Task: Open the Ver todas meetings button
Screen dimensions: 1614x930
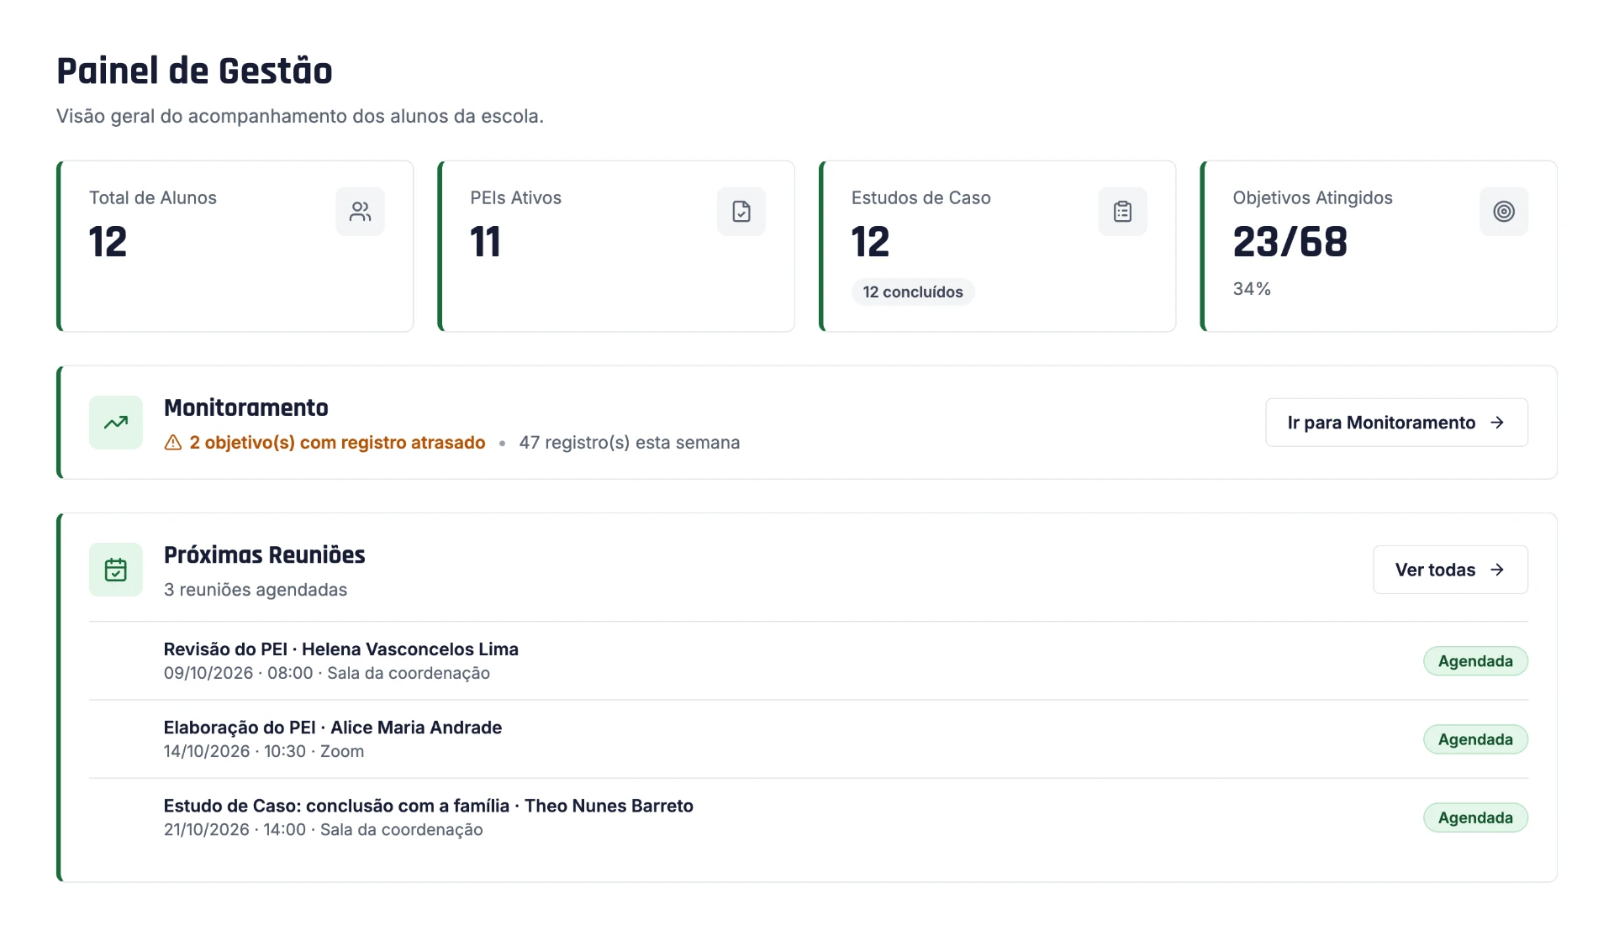Action: [x=1450, y=570]
